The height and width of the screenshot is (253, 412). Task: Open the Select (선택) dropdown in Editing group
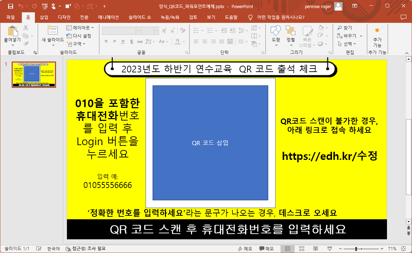pos(347,44)
